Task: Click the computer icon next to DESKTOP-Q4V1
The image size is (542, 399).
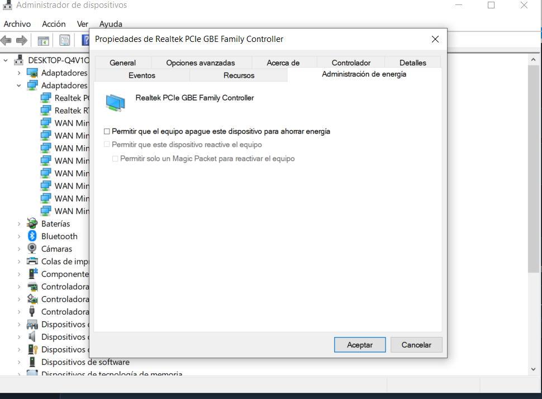Action: (18, 60)
